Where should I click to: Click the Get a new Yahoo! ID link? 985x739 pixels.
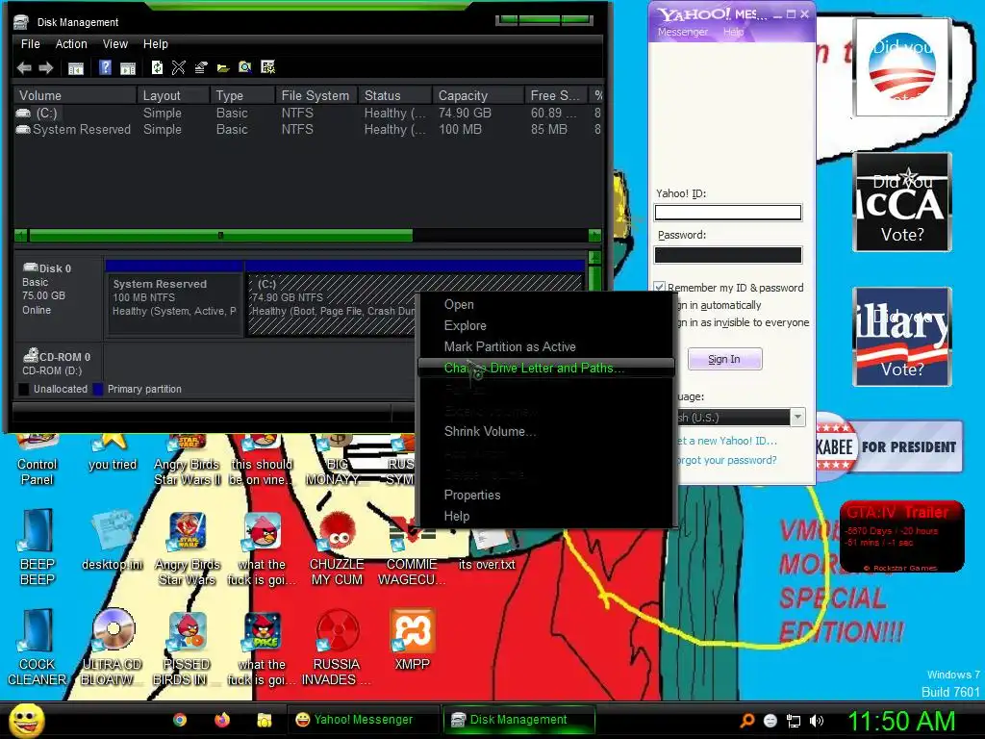pyautogui.click(x=727, y=441)
